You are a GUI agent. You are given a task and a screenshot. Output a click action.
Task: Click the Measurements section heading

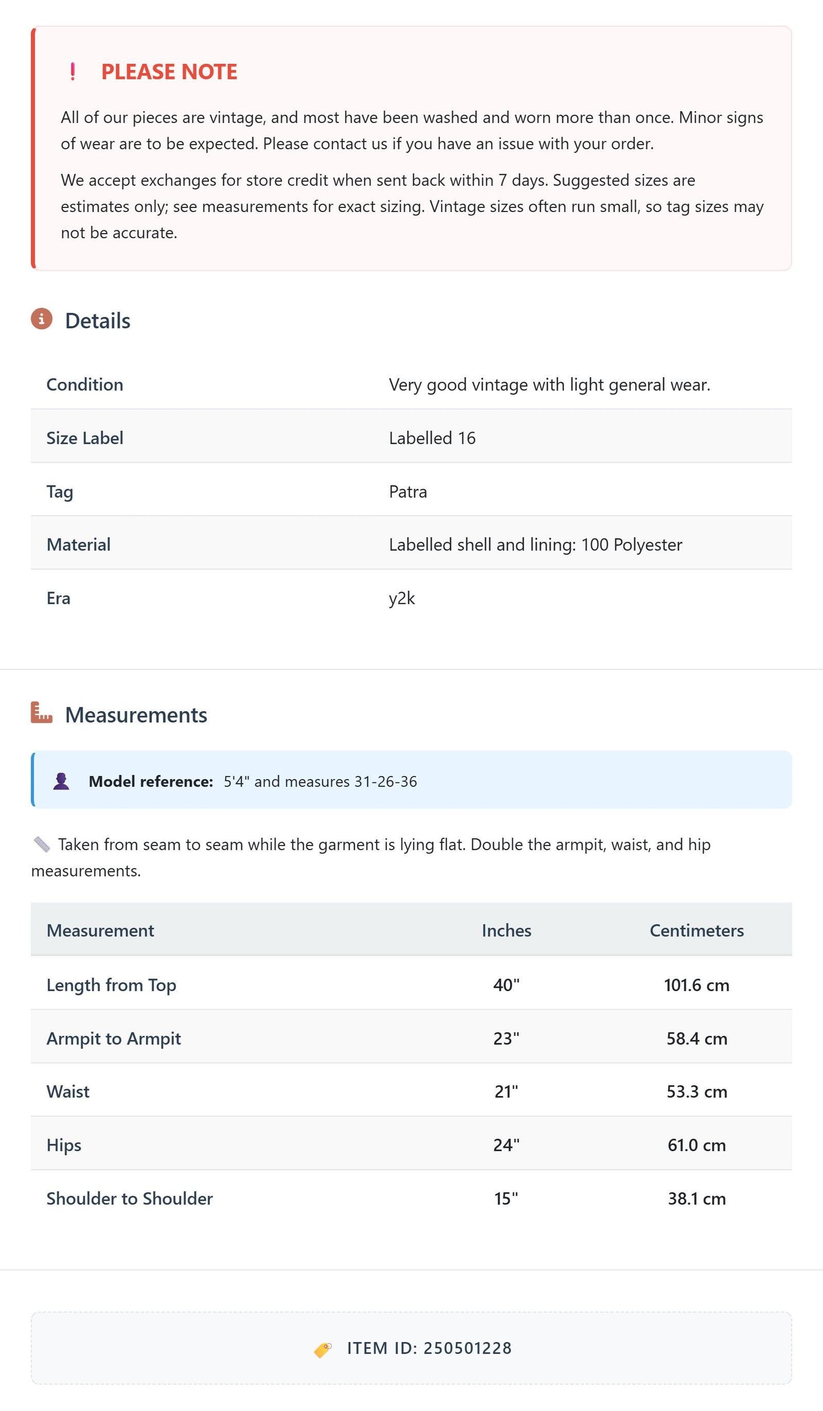(x=136, y=715)
